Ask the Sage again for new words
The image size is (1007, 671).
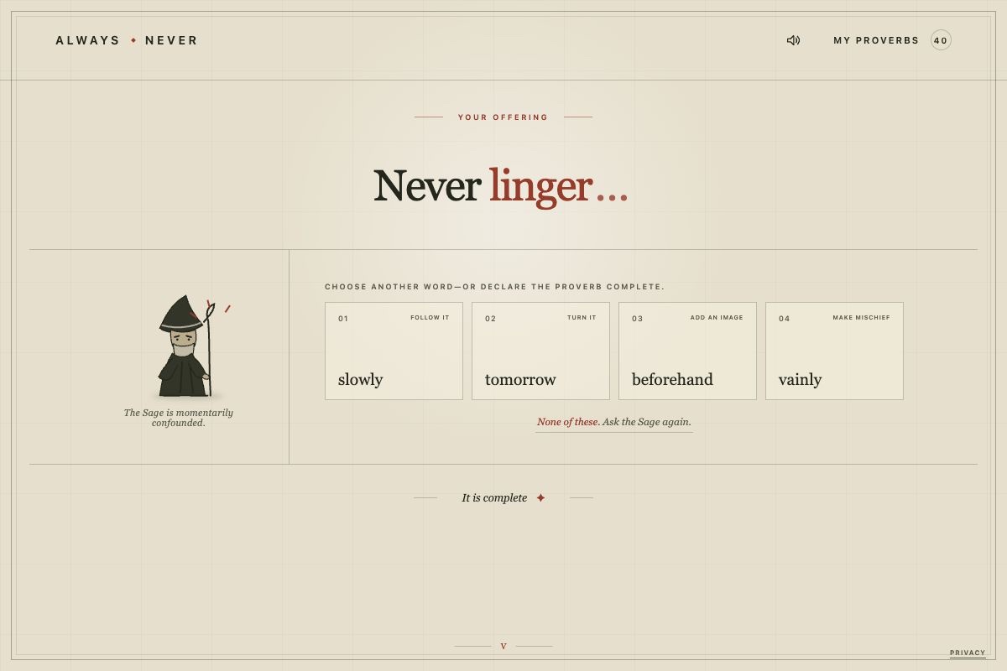coord(614,422)
